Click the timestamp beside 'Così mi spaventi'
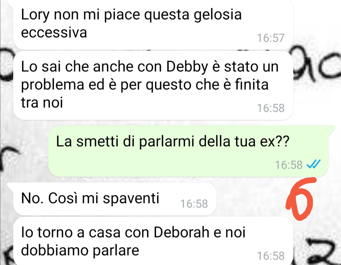 pyautogui.click(x=194, y=204)
